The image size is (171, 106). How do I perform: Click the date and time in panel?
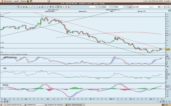point(156,1)
